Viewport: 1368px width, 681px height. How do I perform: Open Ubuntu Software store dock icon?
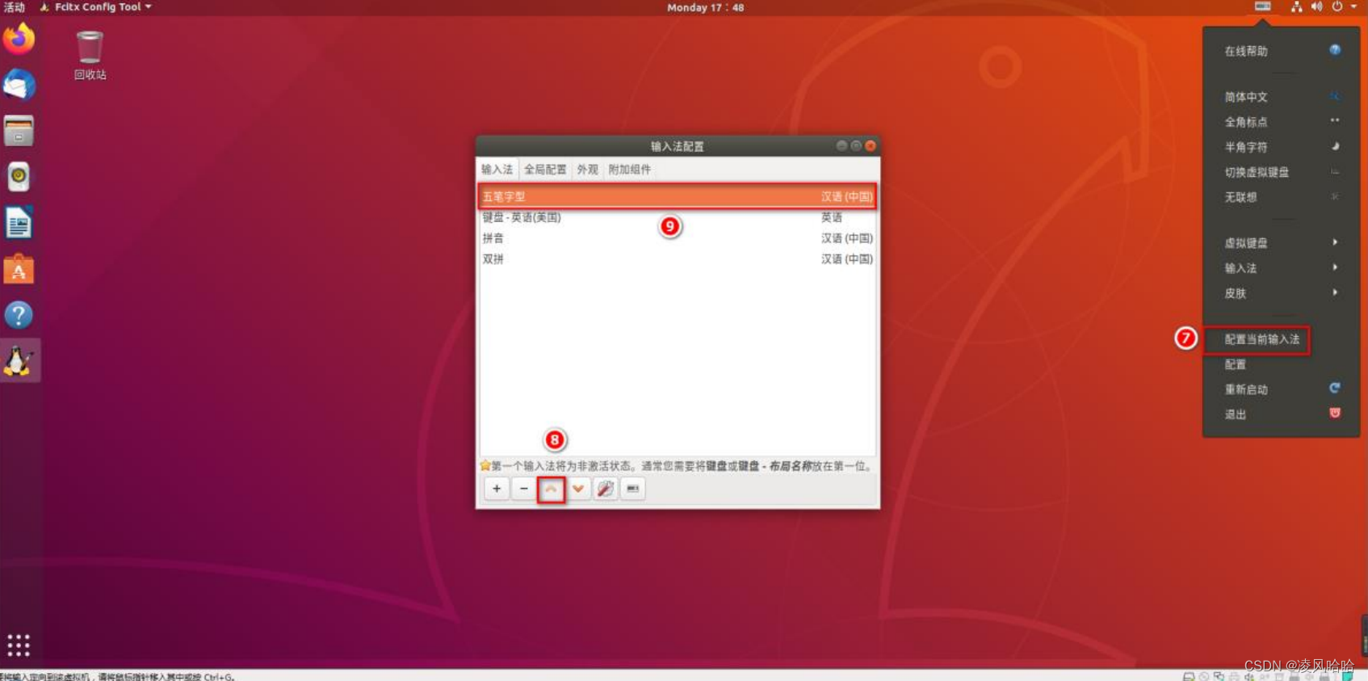19,269
